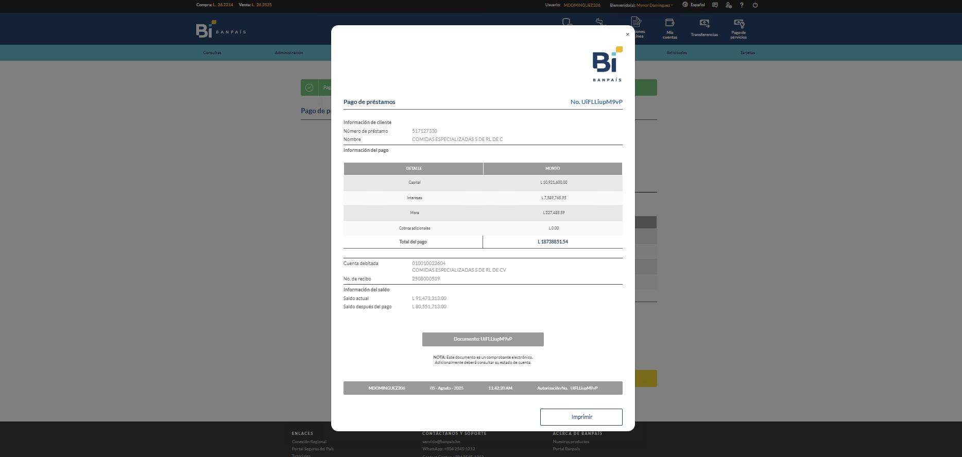Open the user settings profile icon

point(728,5)
